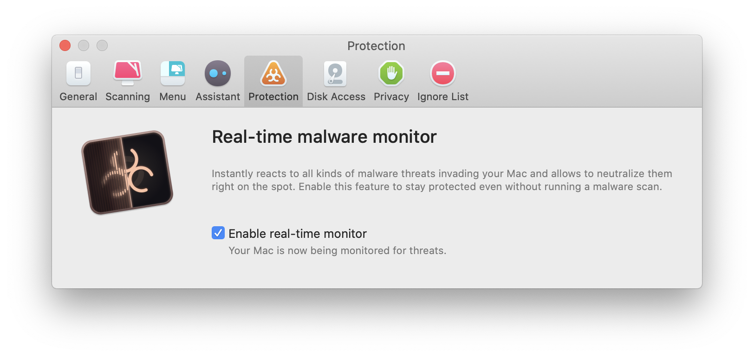This screenshot has height=357, width=754.
Task: Open the General preferences switch icon
Action: [x=78, y=74]
